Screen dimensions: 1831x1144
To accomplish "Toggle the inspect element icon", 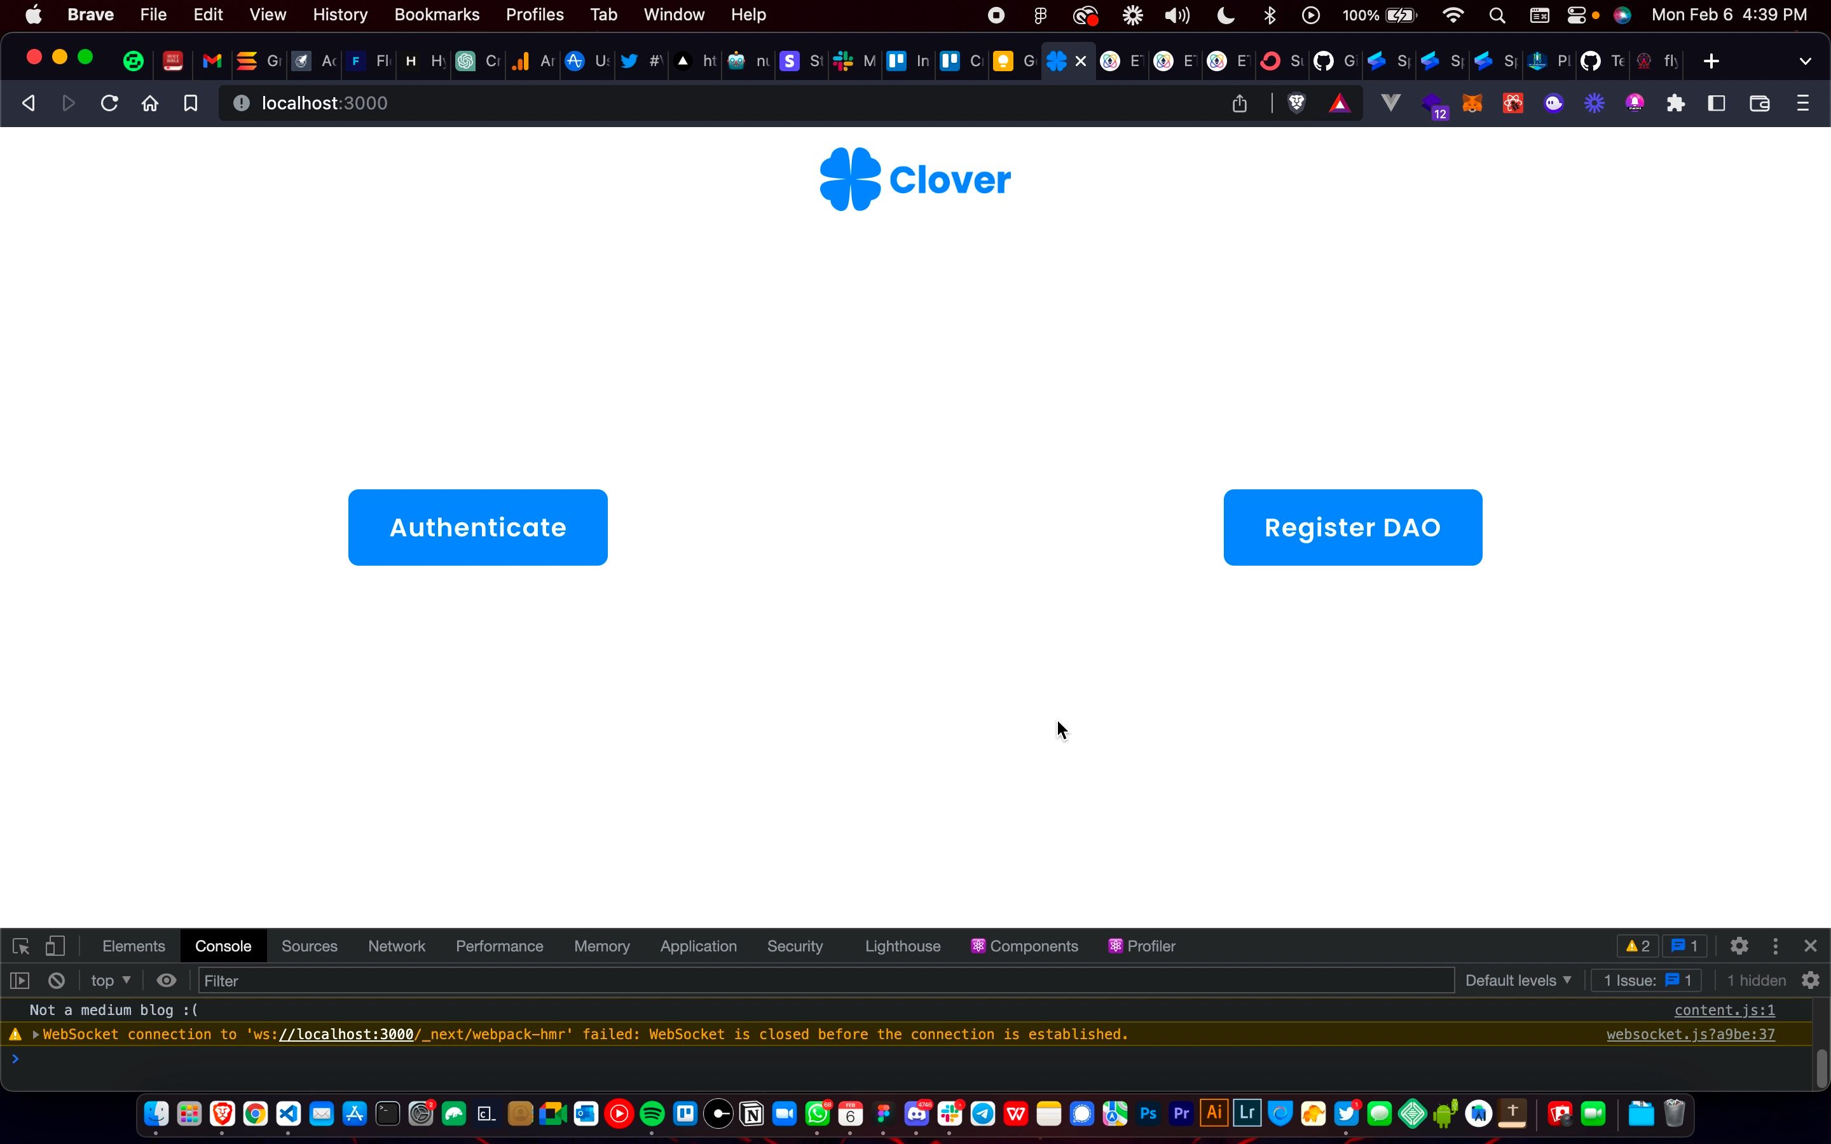I will click(x=20, y=945).
